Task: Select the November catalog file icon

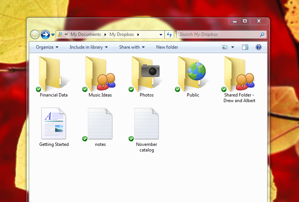Action: (146, 123)
